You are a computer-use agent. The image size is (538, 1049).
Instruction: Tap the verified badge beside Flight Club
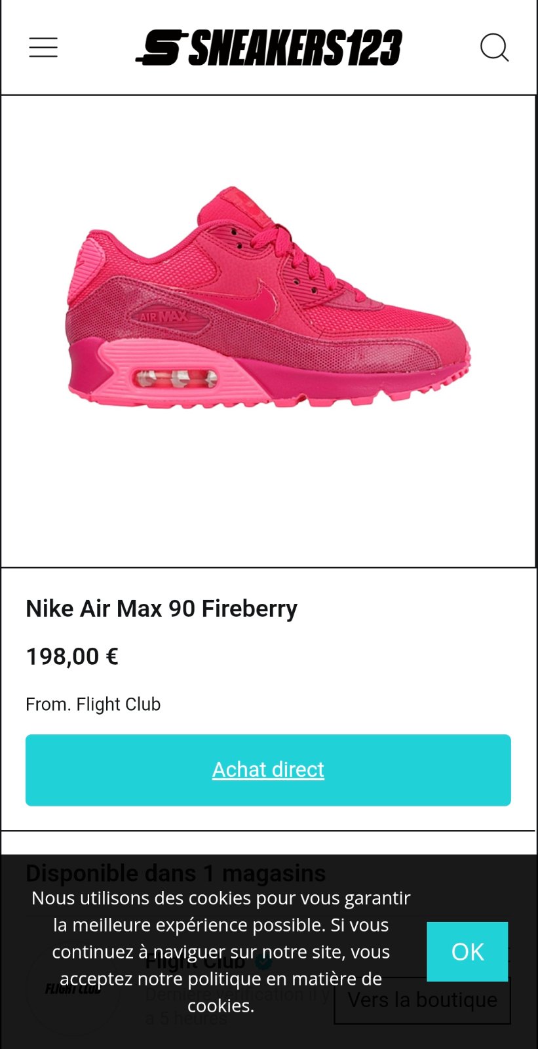click(x=263, y=961)
